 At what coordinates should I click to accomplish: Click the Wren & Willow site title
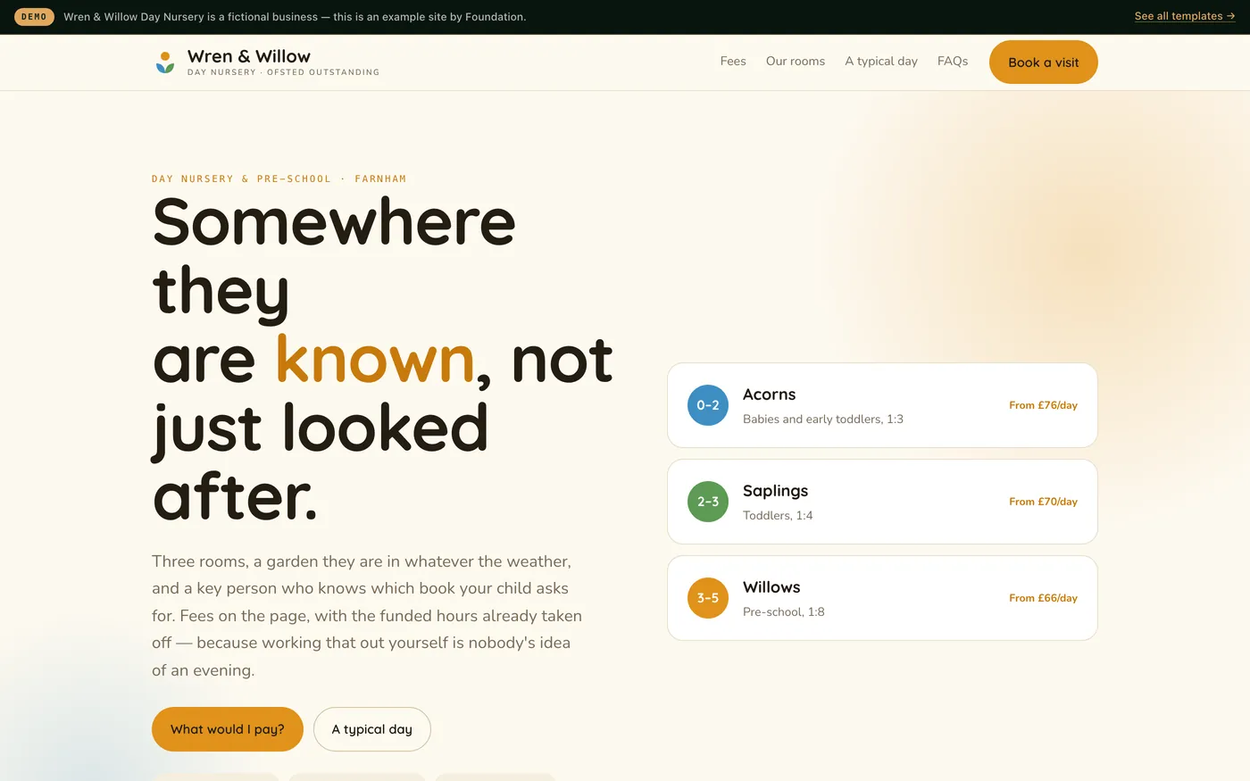point(249,56)
